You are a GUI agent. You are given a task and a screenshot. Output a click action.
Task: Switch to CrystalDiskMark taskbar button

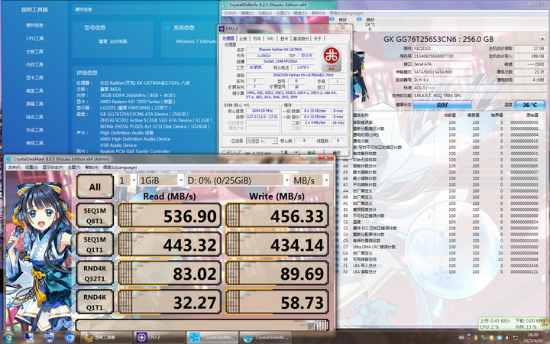point(212,338)
